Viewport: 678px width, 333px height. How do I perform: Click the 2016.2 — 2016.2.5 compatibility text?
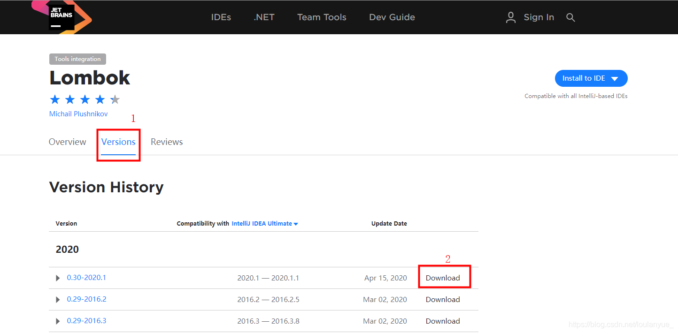[268, 300]
